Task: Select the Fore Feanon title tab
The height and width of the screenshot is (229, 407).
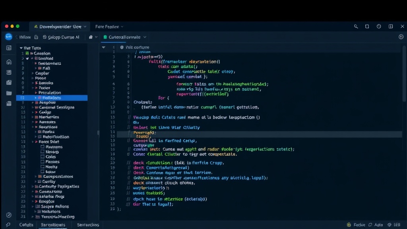Action: [107, 27]
